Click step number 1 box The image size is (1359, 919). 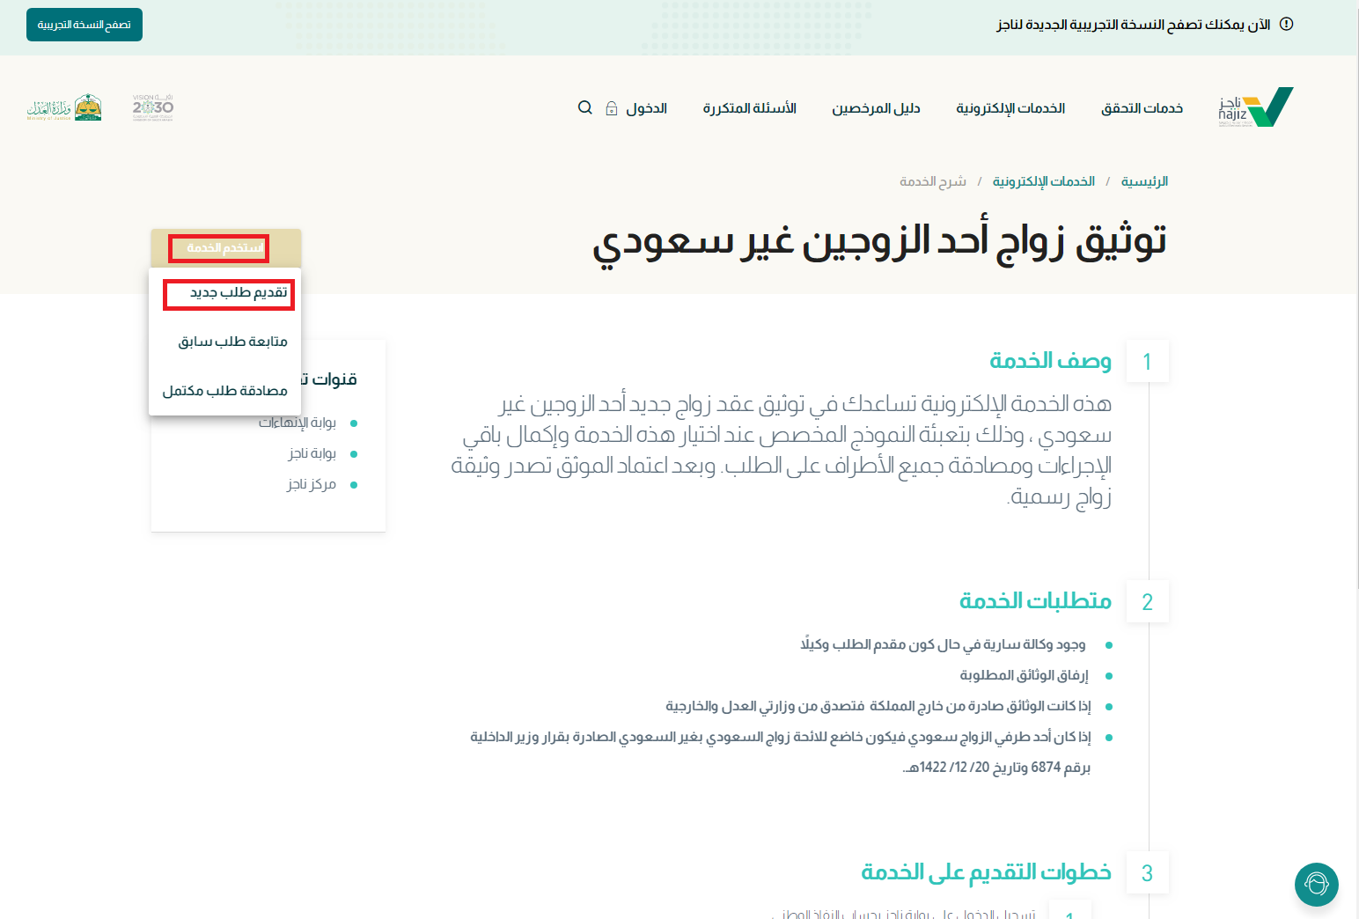pos(1147,362)
